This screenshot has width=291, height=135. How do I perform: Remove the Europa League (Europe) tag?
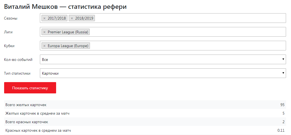point(44,46)
